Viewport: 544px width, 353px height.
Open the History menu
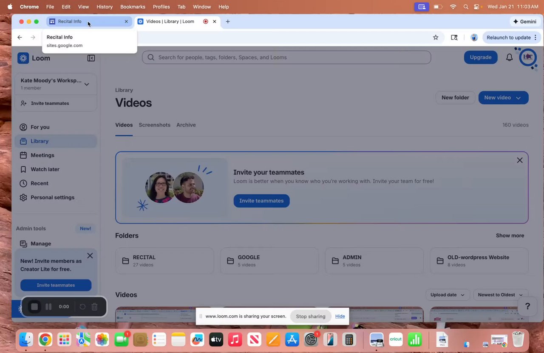click(105, 7)
